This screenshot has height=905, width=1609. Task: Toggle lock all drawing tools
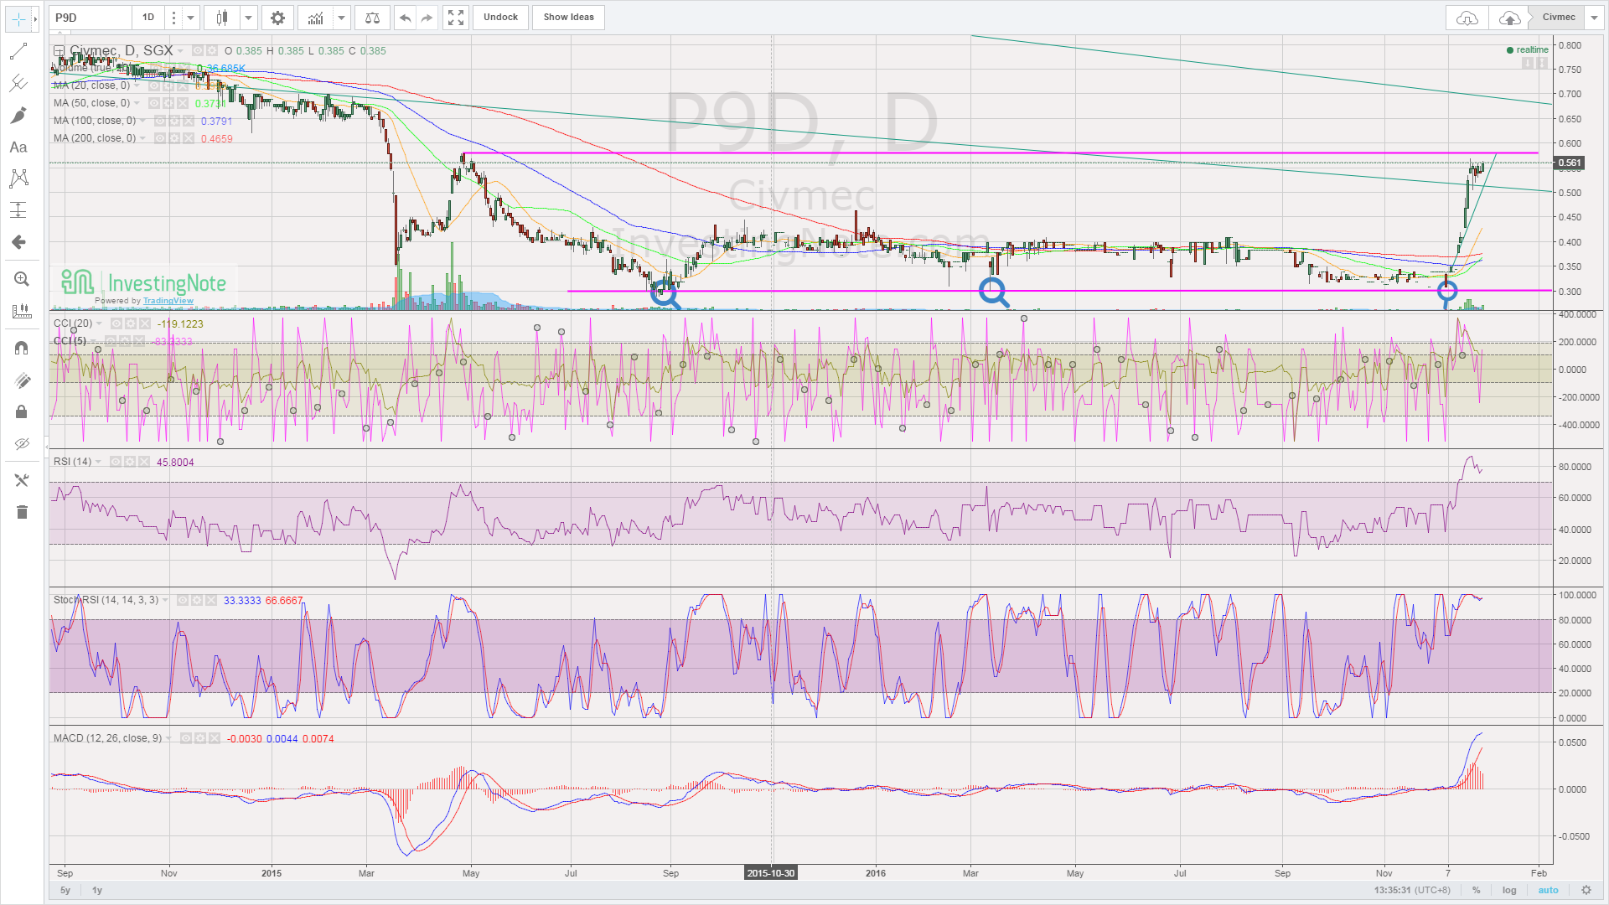point(21,411)
